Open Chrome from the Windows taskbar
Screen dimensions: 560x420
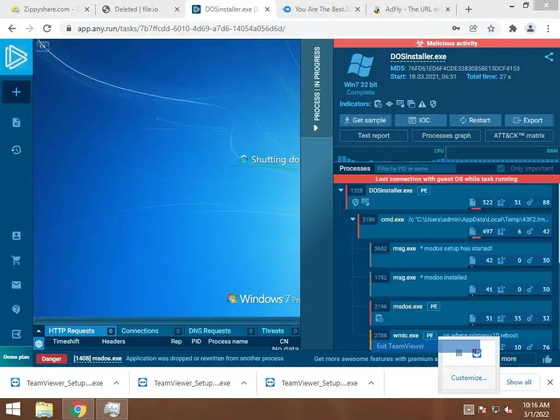pos(78,409)
